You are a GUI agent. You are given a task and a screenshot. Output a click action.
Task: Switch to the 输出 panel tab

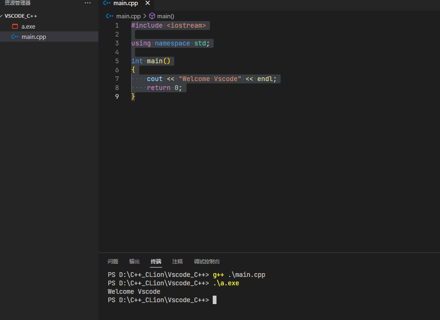coord(134,261)
